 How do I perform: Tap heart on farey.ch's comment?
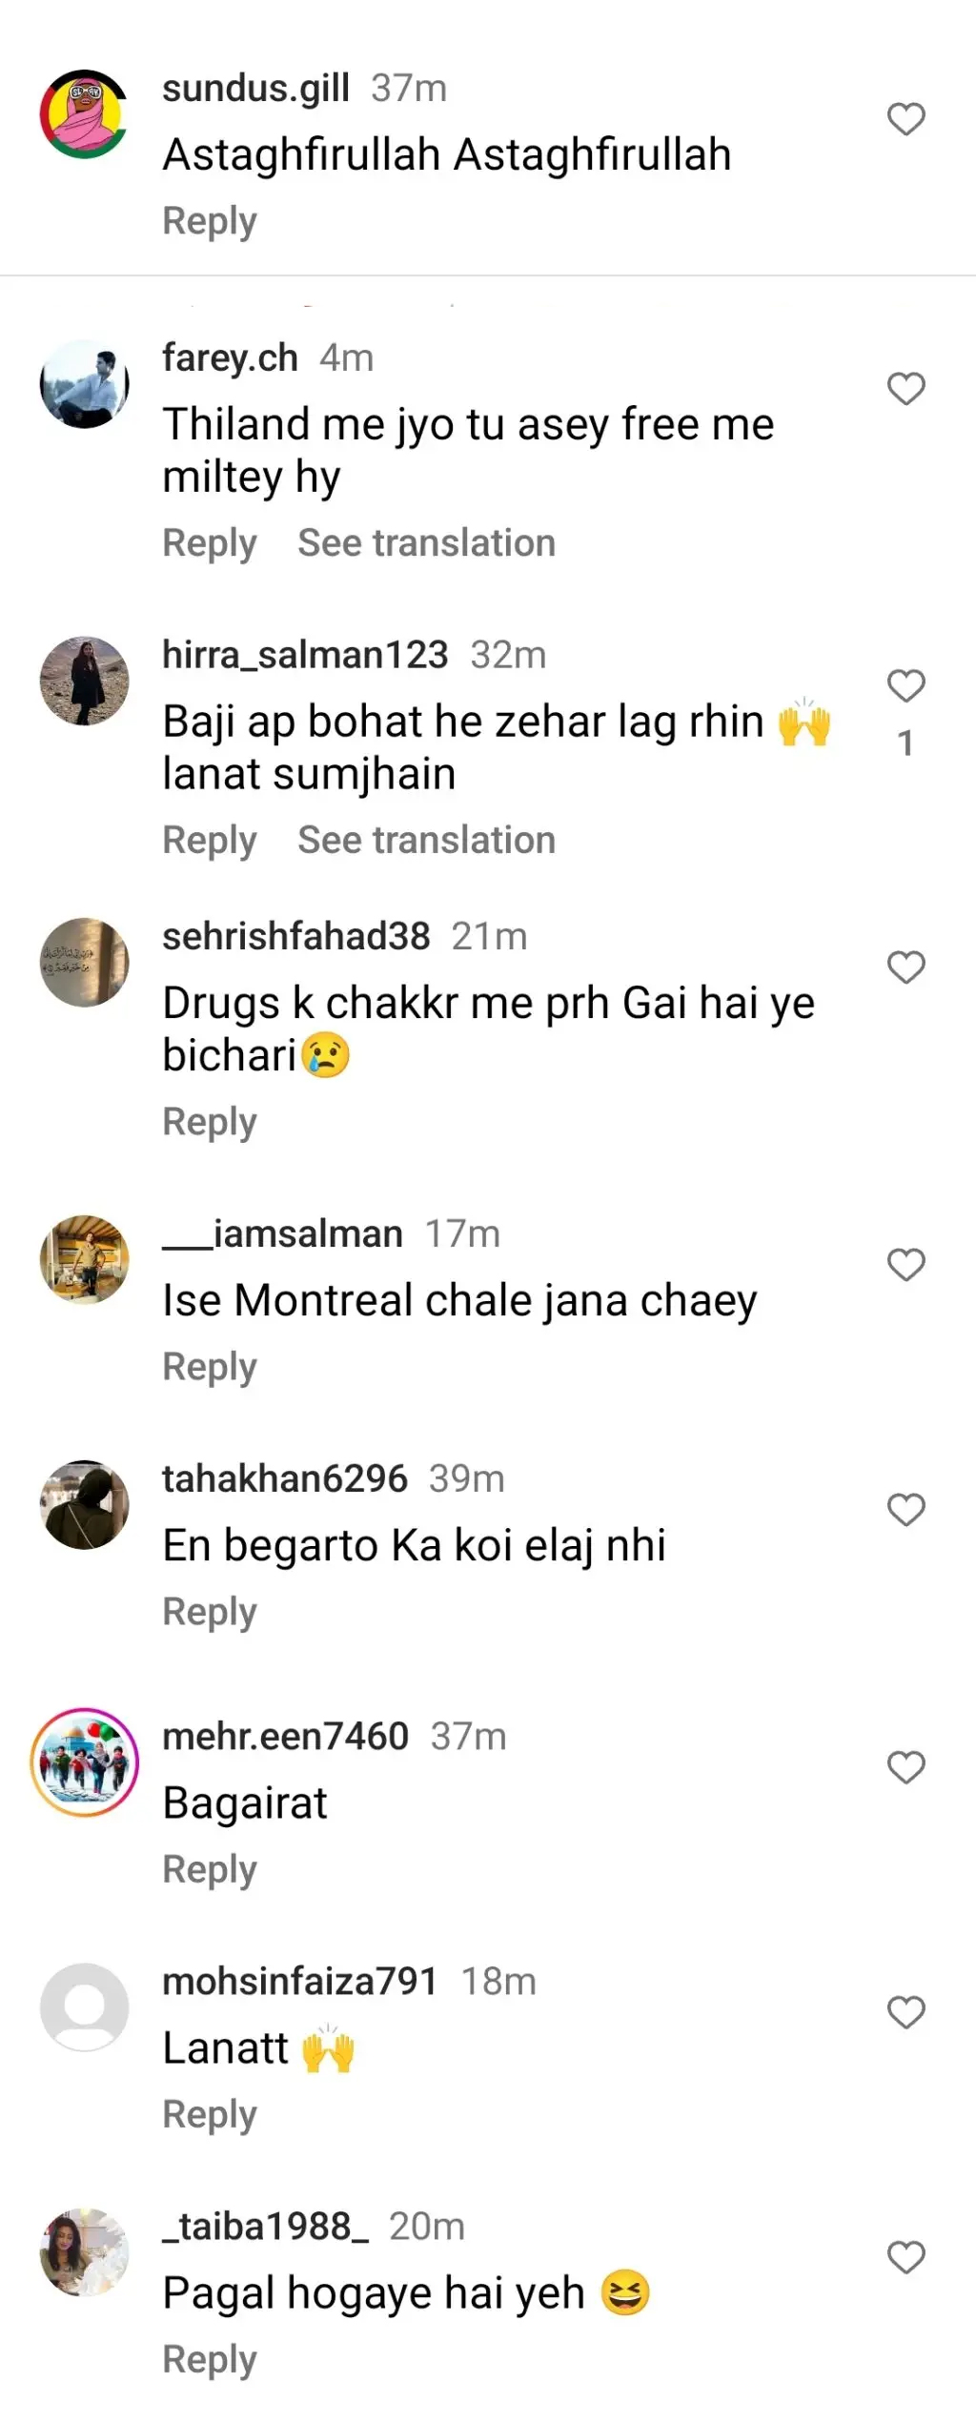pyautogui.click(x=905, y=390)
